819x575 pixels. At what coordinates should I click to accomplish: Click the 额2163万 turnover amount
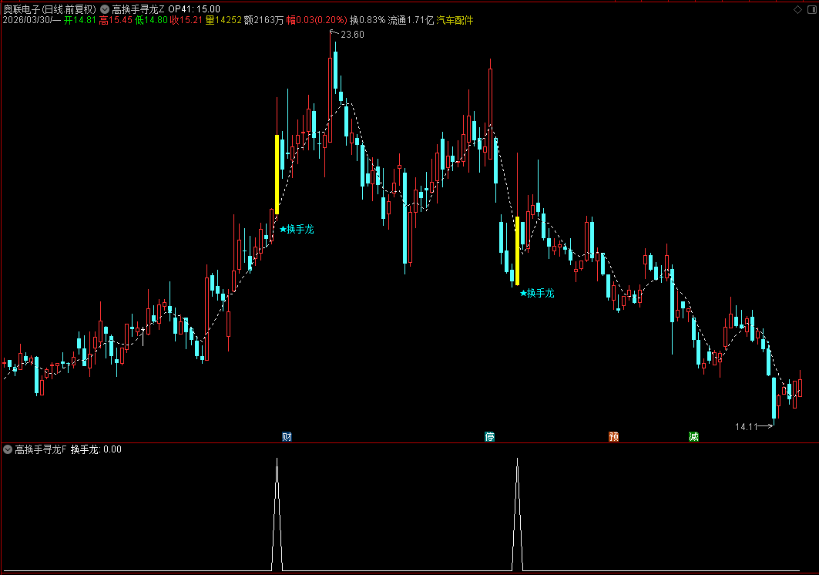[x=263, y=20]
